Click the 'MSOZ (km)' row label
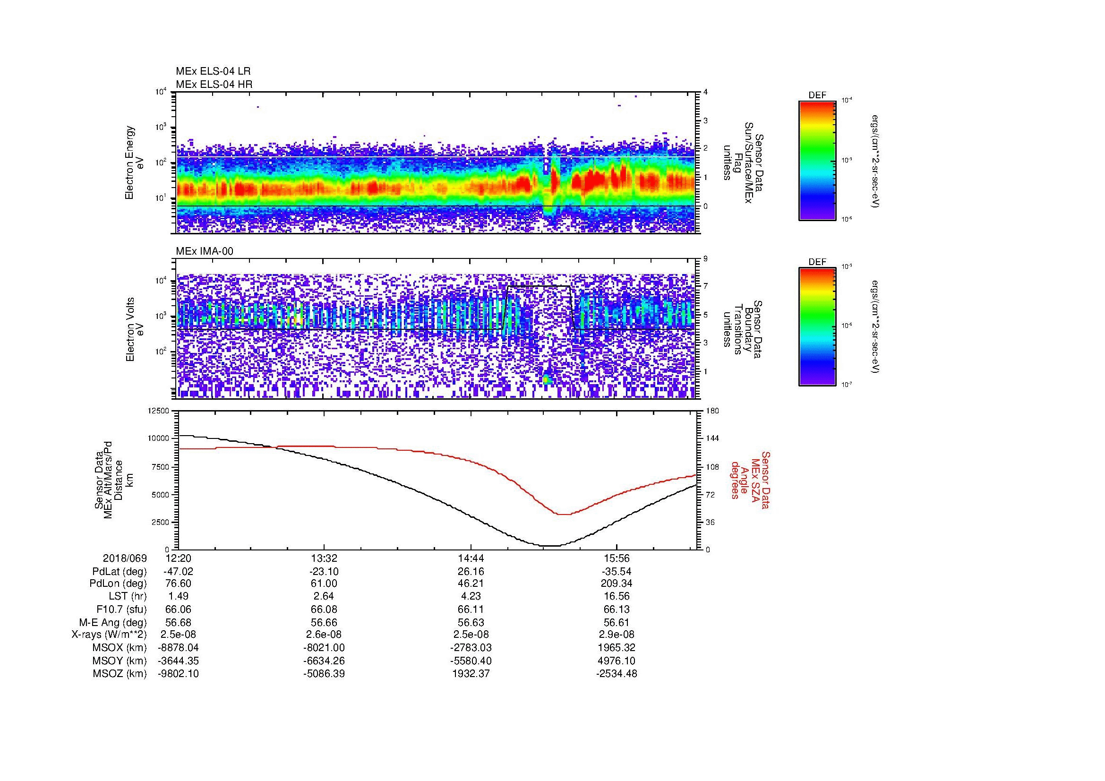Image resolution: width=1105 pixels, height=781 pixels. (120, 674)
